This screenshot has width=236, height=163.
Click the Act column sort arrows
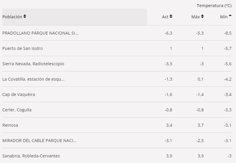171,17
